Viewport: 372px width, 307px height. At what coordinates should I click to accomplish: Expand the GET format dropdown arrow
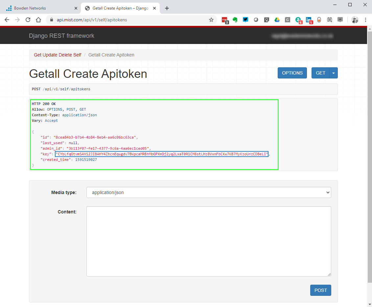(334, 73)
